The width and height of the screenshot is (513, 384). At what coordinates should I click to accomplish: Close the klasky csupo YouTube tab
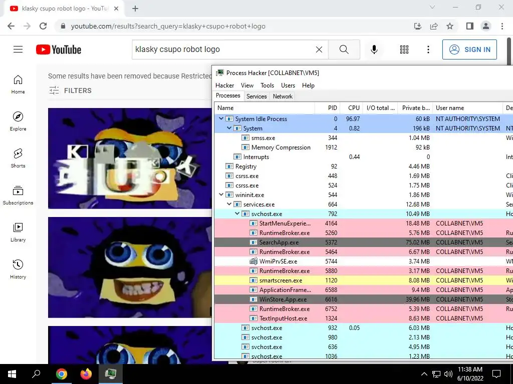point(116,8)
